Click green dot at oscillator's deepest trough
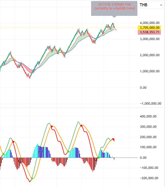The height and width of the screenshot is (187, 165). point(32,178)
